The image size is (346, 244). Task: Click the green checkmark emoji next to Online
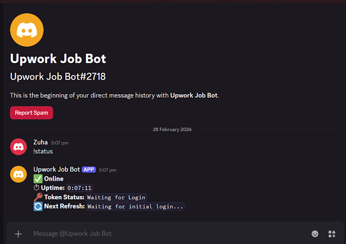[38, 179]
